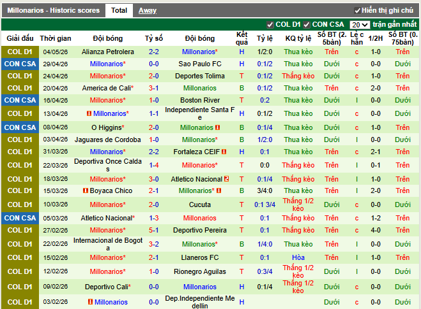The height and width of the screenshot is (309, 421).
Task: Click Alianza Petrolera team name
Action: click(108, 52)
